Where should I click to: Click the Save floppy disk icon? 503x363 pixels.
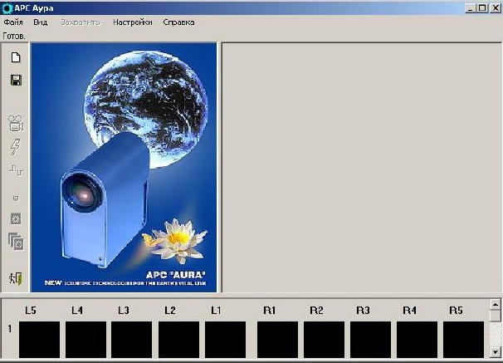click(15, 80)
